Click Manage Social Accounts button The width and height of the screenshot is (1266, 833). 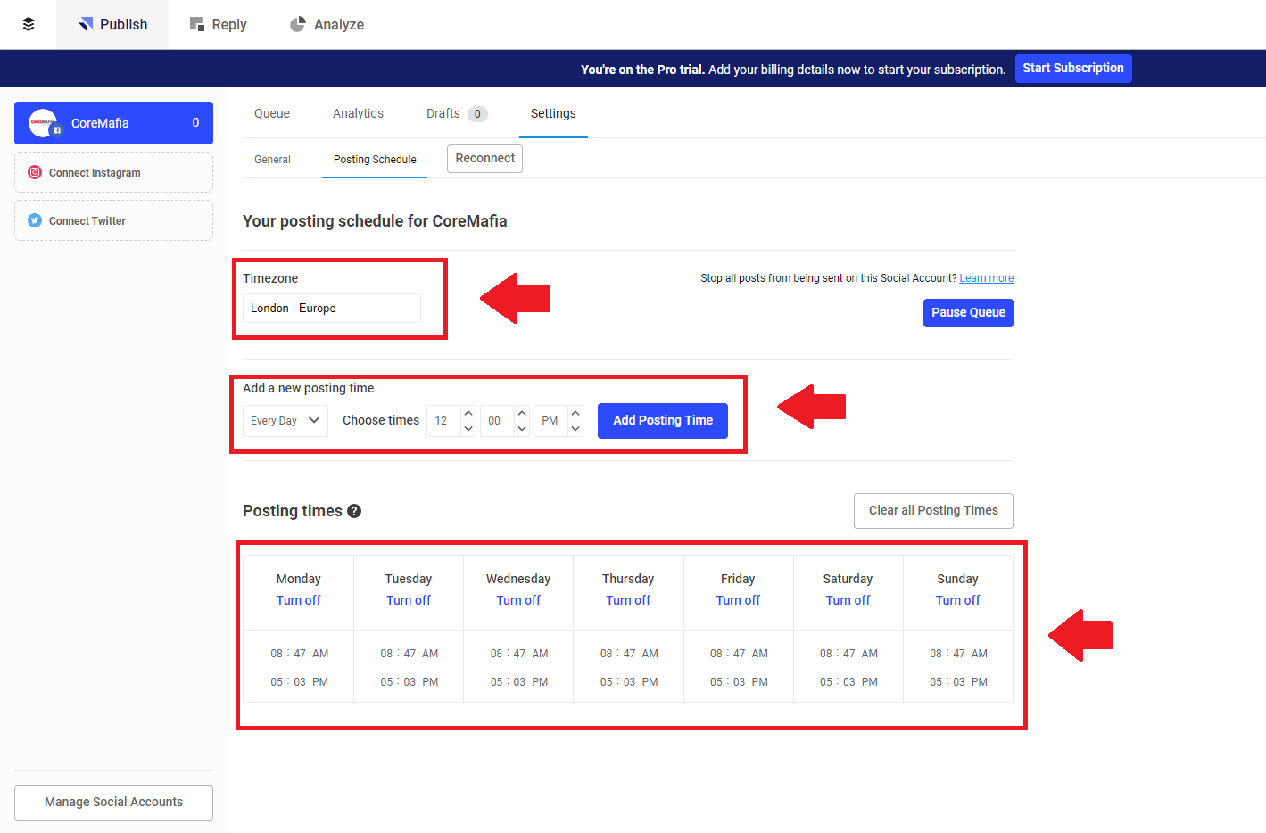click(113, 802)
